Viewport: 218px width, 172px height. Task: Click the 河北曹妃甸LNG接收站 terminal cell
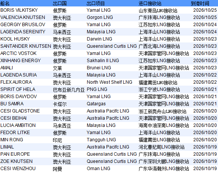coord(162,147)
